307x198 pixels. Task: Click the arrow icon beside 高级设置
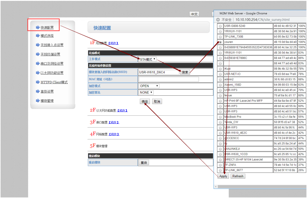(x=38, y=91)
